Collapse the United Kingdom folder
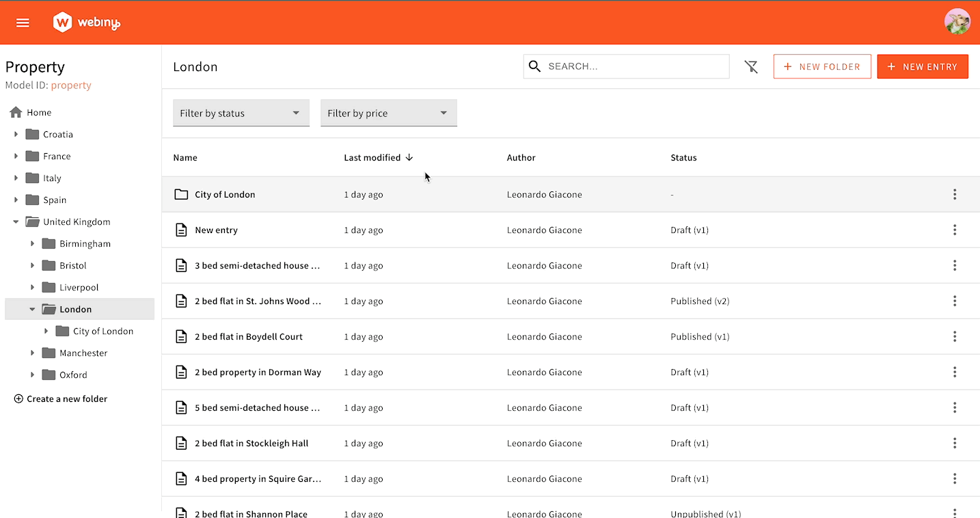 16,222
